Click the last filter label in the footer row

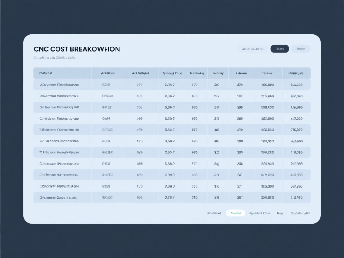point(300,213)
